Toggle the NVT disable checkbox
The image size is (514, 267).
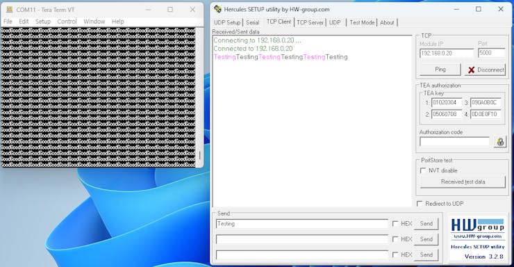(x=423, y=170)
